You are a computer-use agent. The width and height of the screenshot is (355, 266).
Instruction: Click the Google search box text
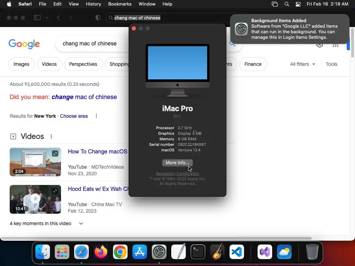[x=90, y=43]
